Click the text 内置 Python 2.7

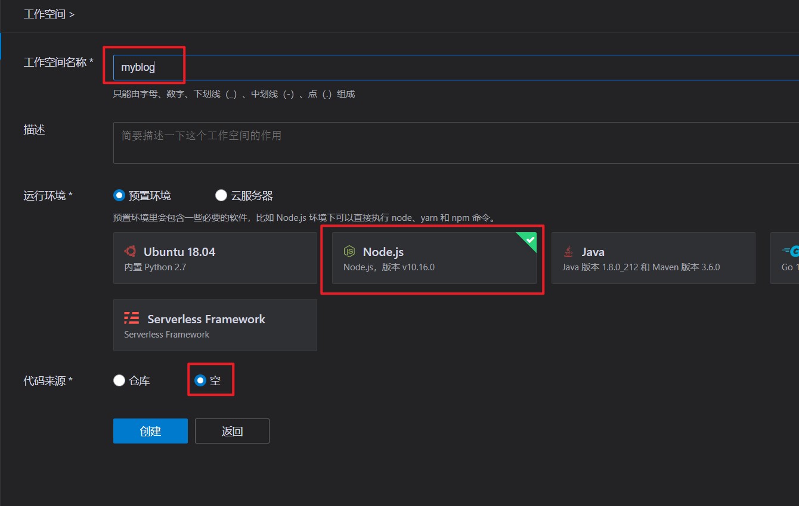point(155,267)
